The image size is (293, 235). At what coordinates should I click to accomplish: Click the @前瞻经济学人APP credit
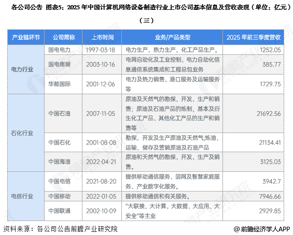point(261,229)
